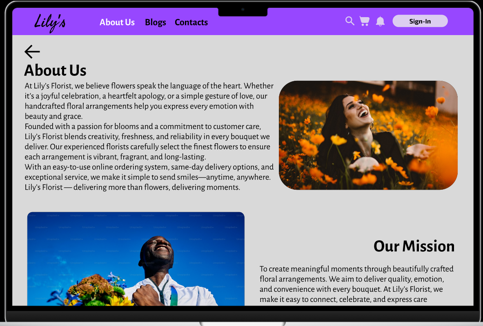Go back using the left arrow
The height and width of the screenshot is (326, 483).
(x=32, y=52)
